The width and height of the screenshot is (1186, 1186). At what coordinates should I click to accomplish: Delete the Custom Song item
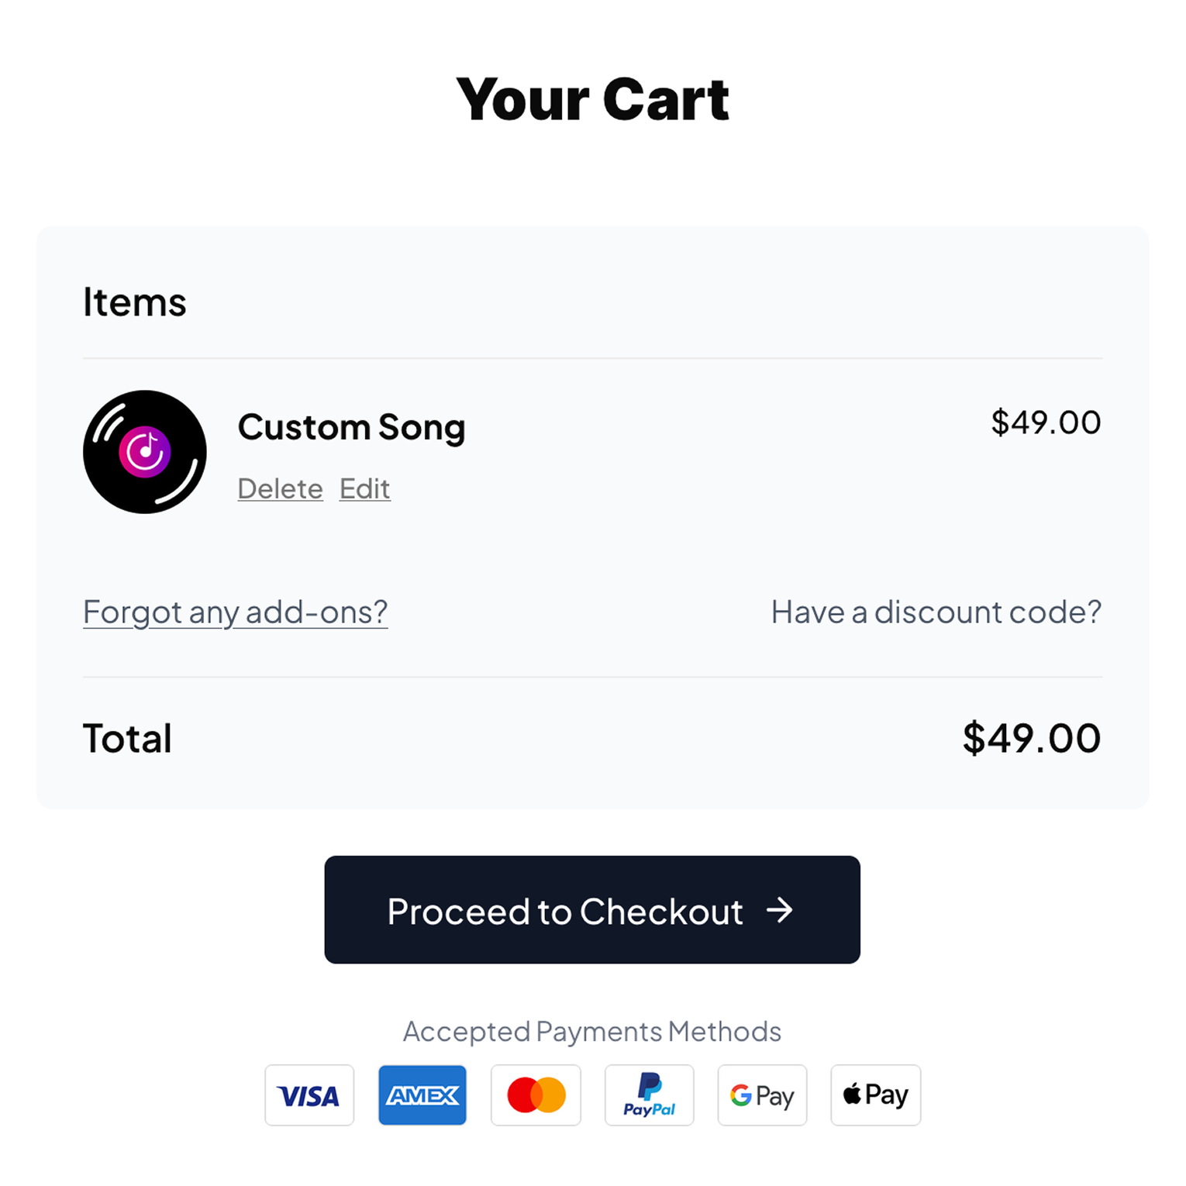(281, 489)
